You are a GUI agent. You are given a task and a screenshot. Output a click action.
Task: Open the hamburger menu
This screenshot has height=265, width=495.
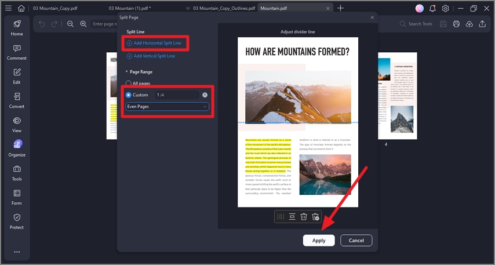point(9,8)
